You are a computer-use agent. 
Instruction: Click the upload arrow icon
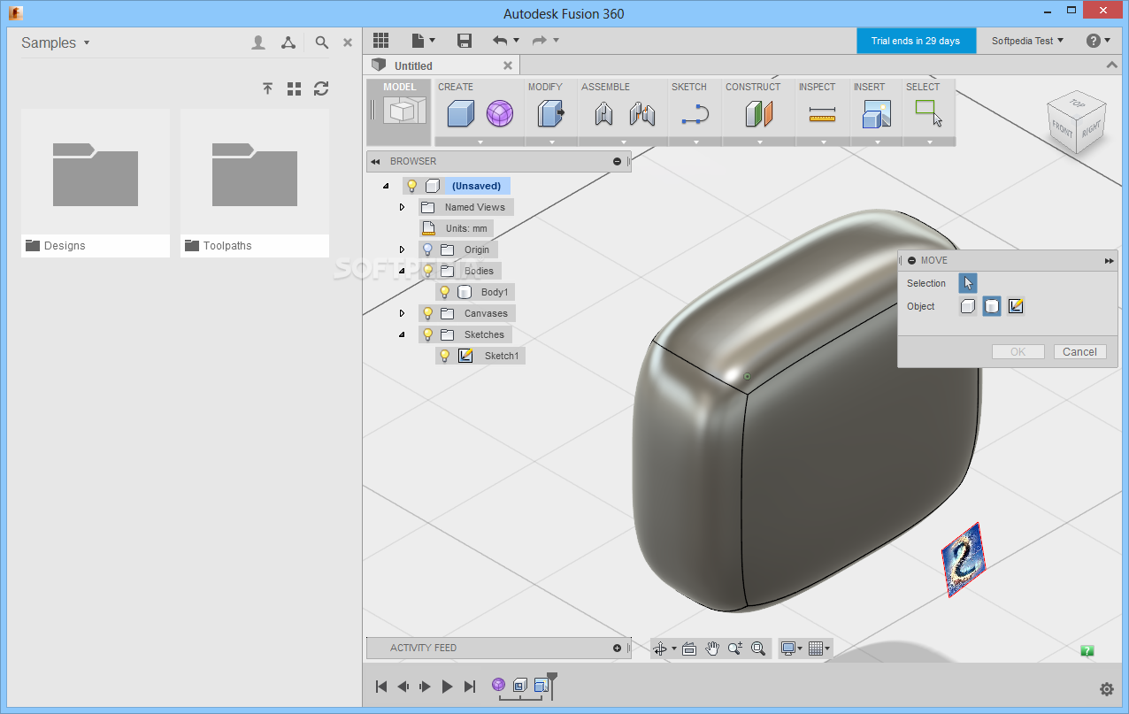coord(267,88)
